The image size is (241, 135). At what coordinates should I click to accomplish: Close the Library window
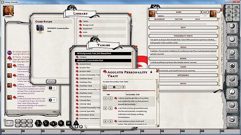[130, 15]
